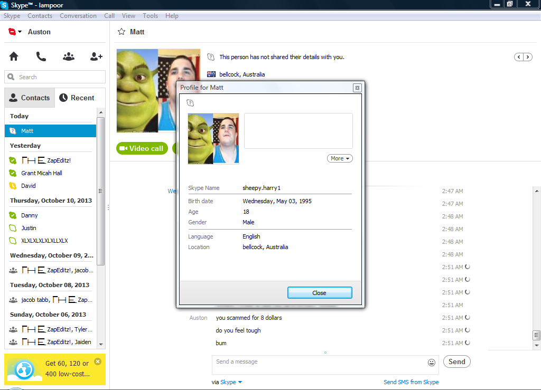Screen dimensions: 541x390
Task: Open the View menu
Action: point(129,16)
